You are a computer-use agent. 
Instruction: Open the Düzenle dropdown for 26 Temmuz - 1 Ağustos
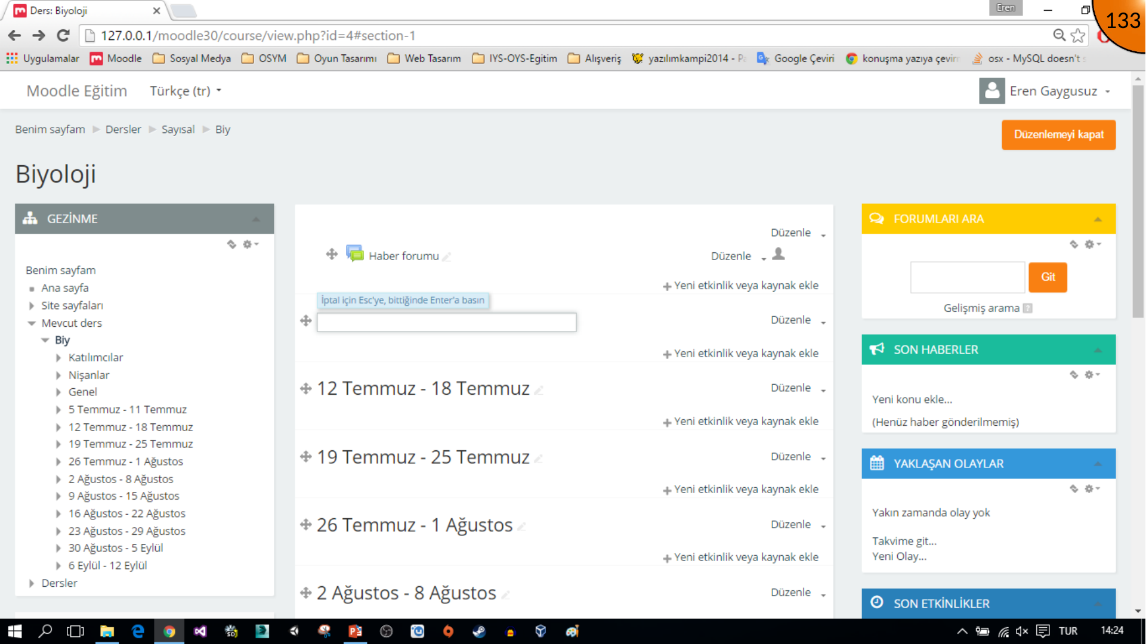798,524
